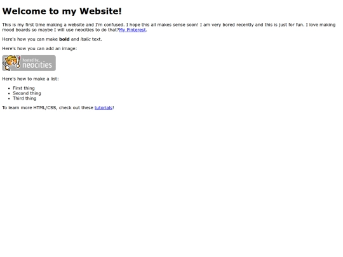The width and height of the screenshot is (343, 257).
Task: Click the bullet beside Second thing
Action: 9,93
